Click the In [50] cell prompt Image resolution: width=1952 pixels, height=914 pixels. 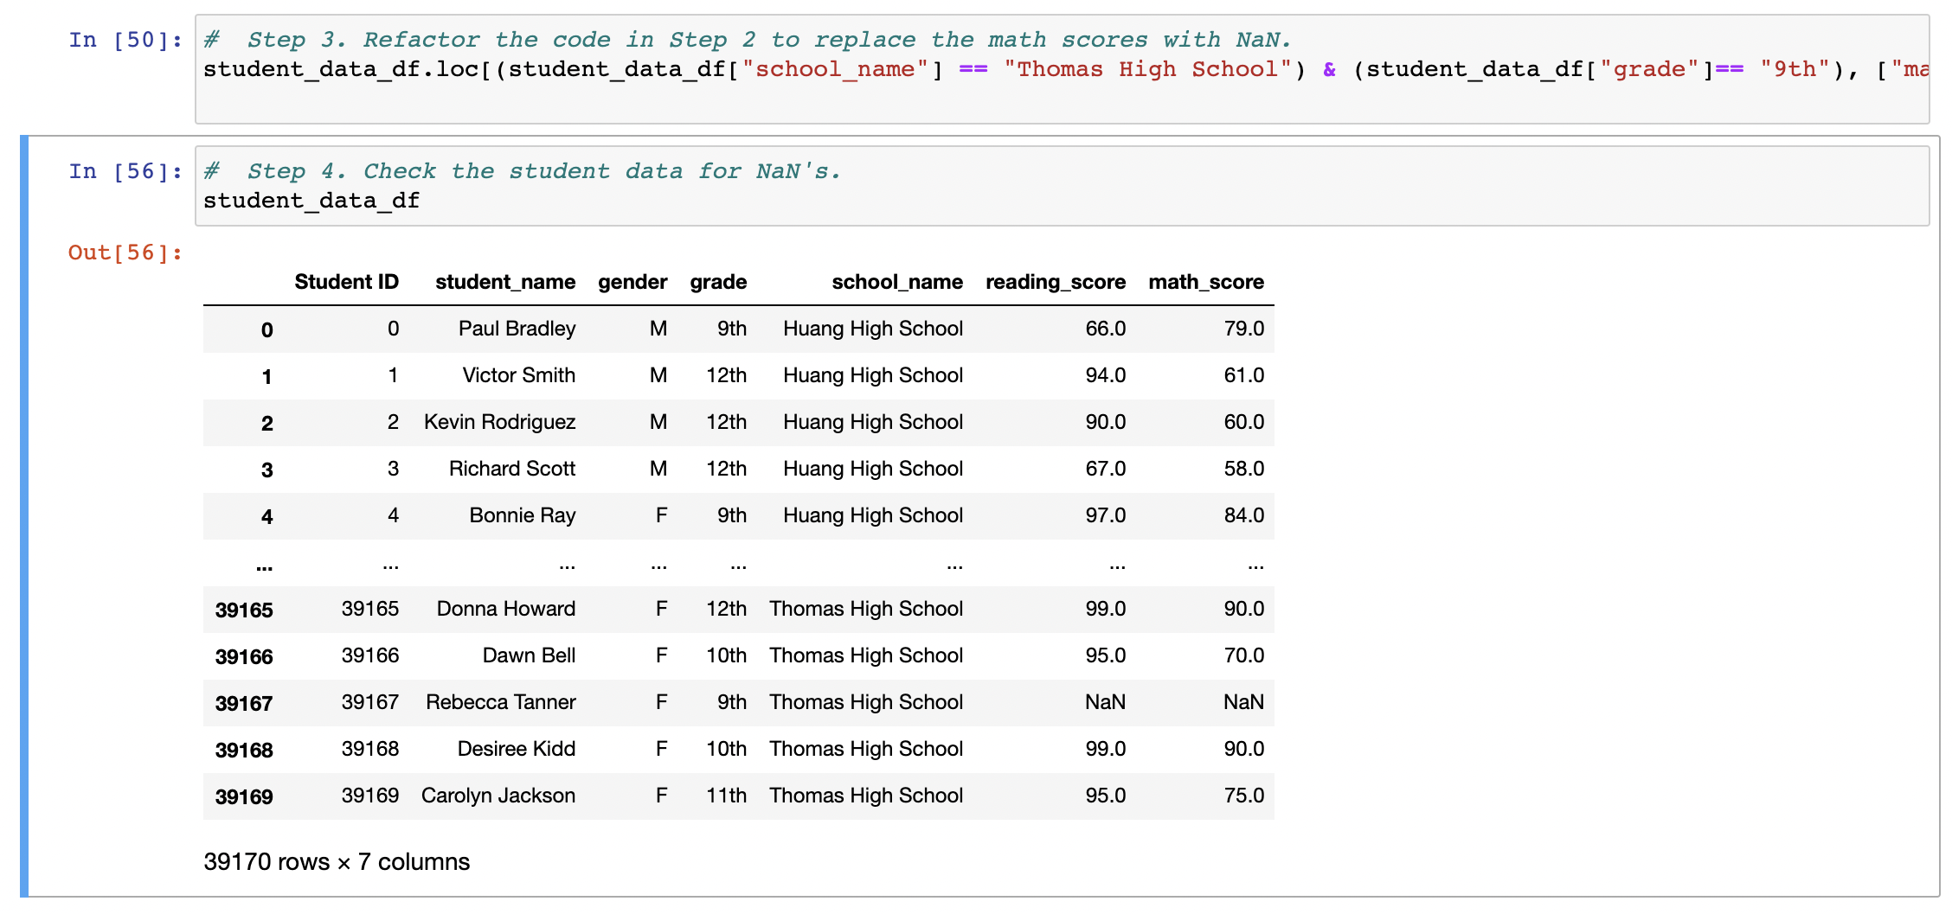pyautogui.click(x=124, y=40)
